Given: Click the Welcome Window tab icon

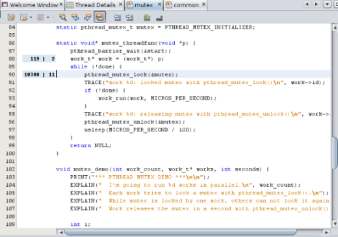Looking at the screenshot, I should coord(5,5).
